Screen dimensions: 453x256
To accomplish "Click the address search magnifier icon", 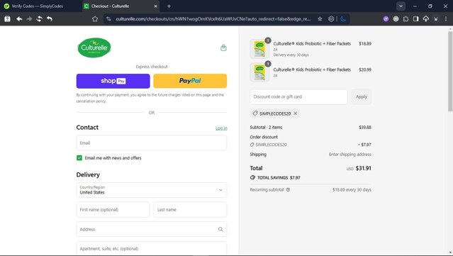I will (x=220, y=229).
